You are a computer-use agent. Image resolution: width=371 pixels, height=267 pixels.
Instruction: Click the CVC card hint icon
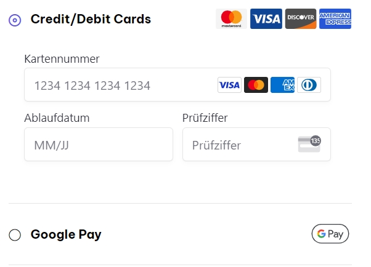(x=309, y=144)
